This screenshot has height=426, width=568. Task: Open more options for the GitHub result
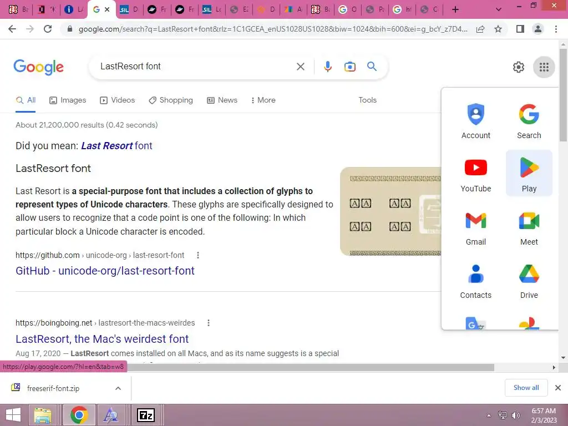[x=198, y=255]
